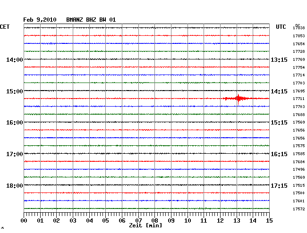Viewport: 307px width, 233px height.
Task: Select the CET time label "18:00"
Action: [15, 185]
